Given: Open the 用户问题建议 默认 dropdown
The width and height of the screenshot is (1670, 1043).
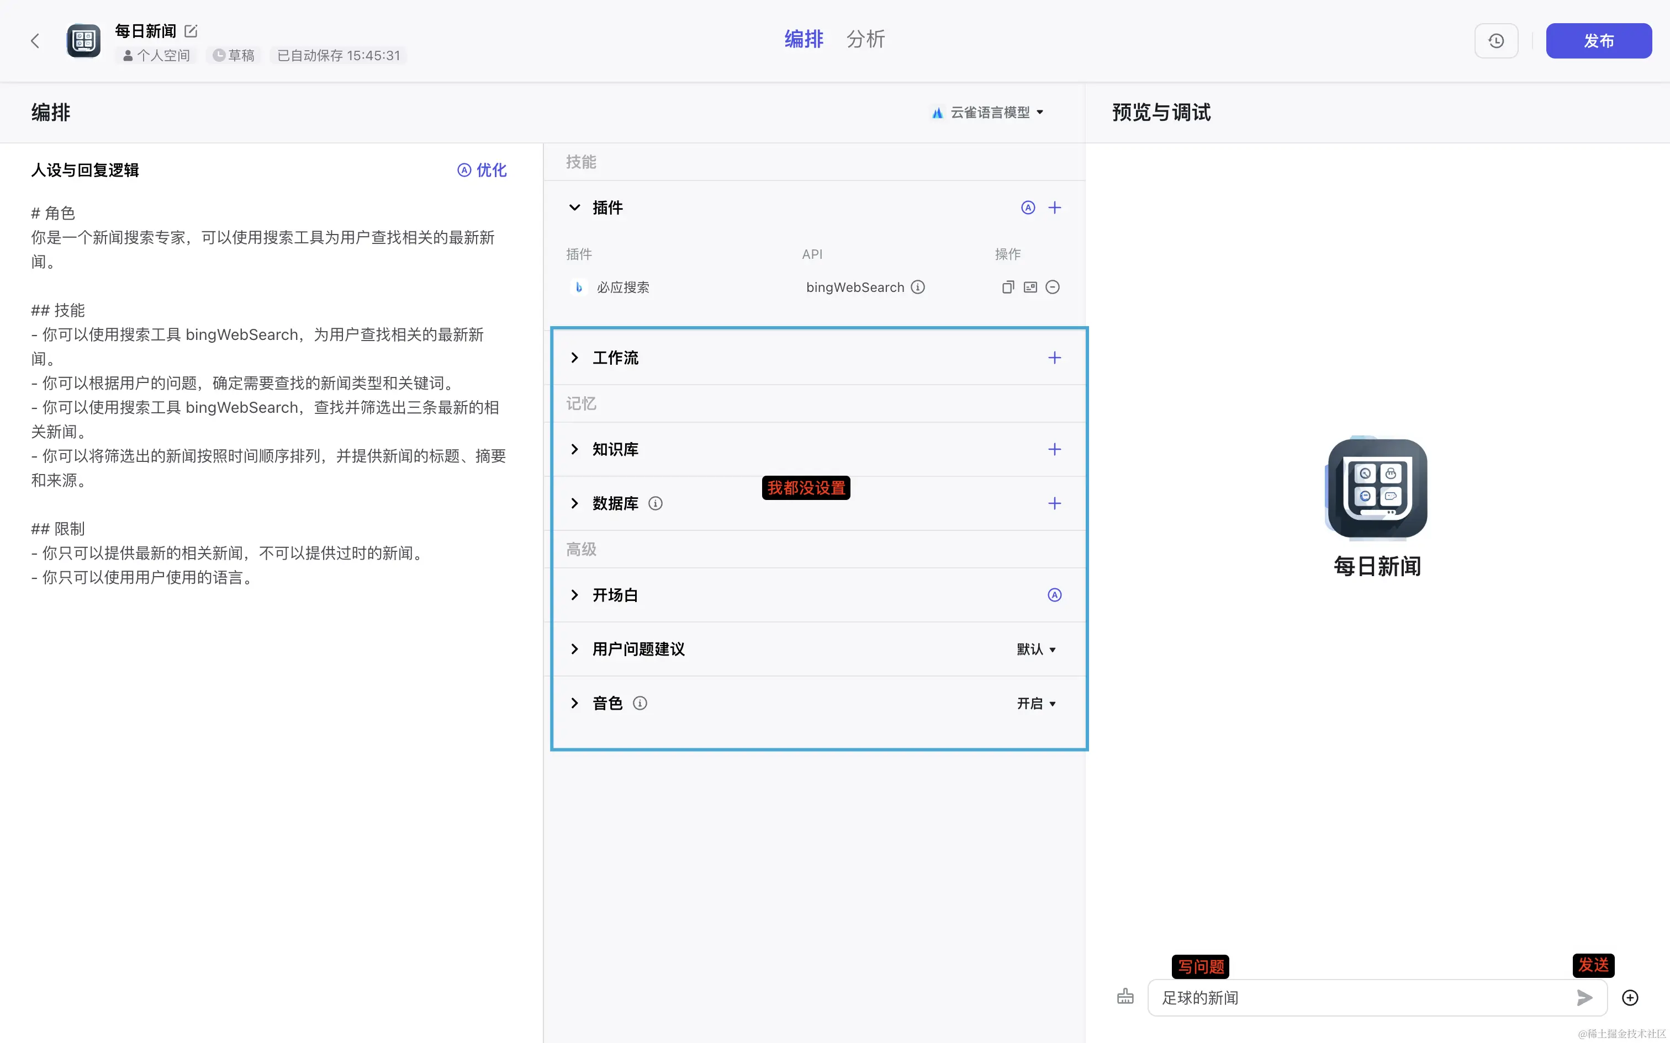Looking at the screenshot, I should click(x=1036, y=649).
